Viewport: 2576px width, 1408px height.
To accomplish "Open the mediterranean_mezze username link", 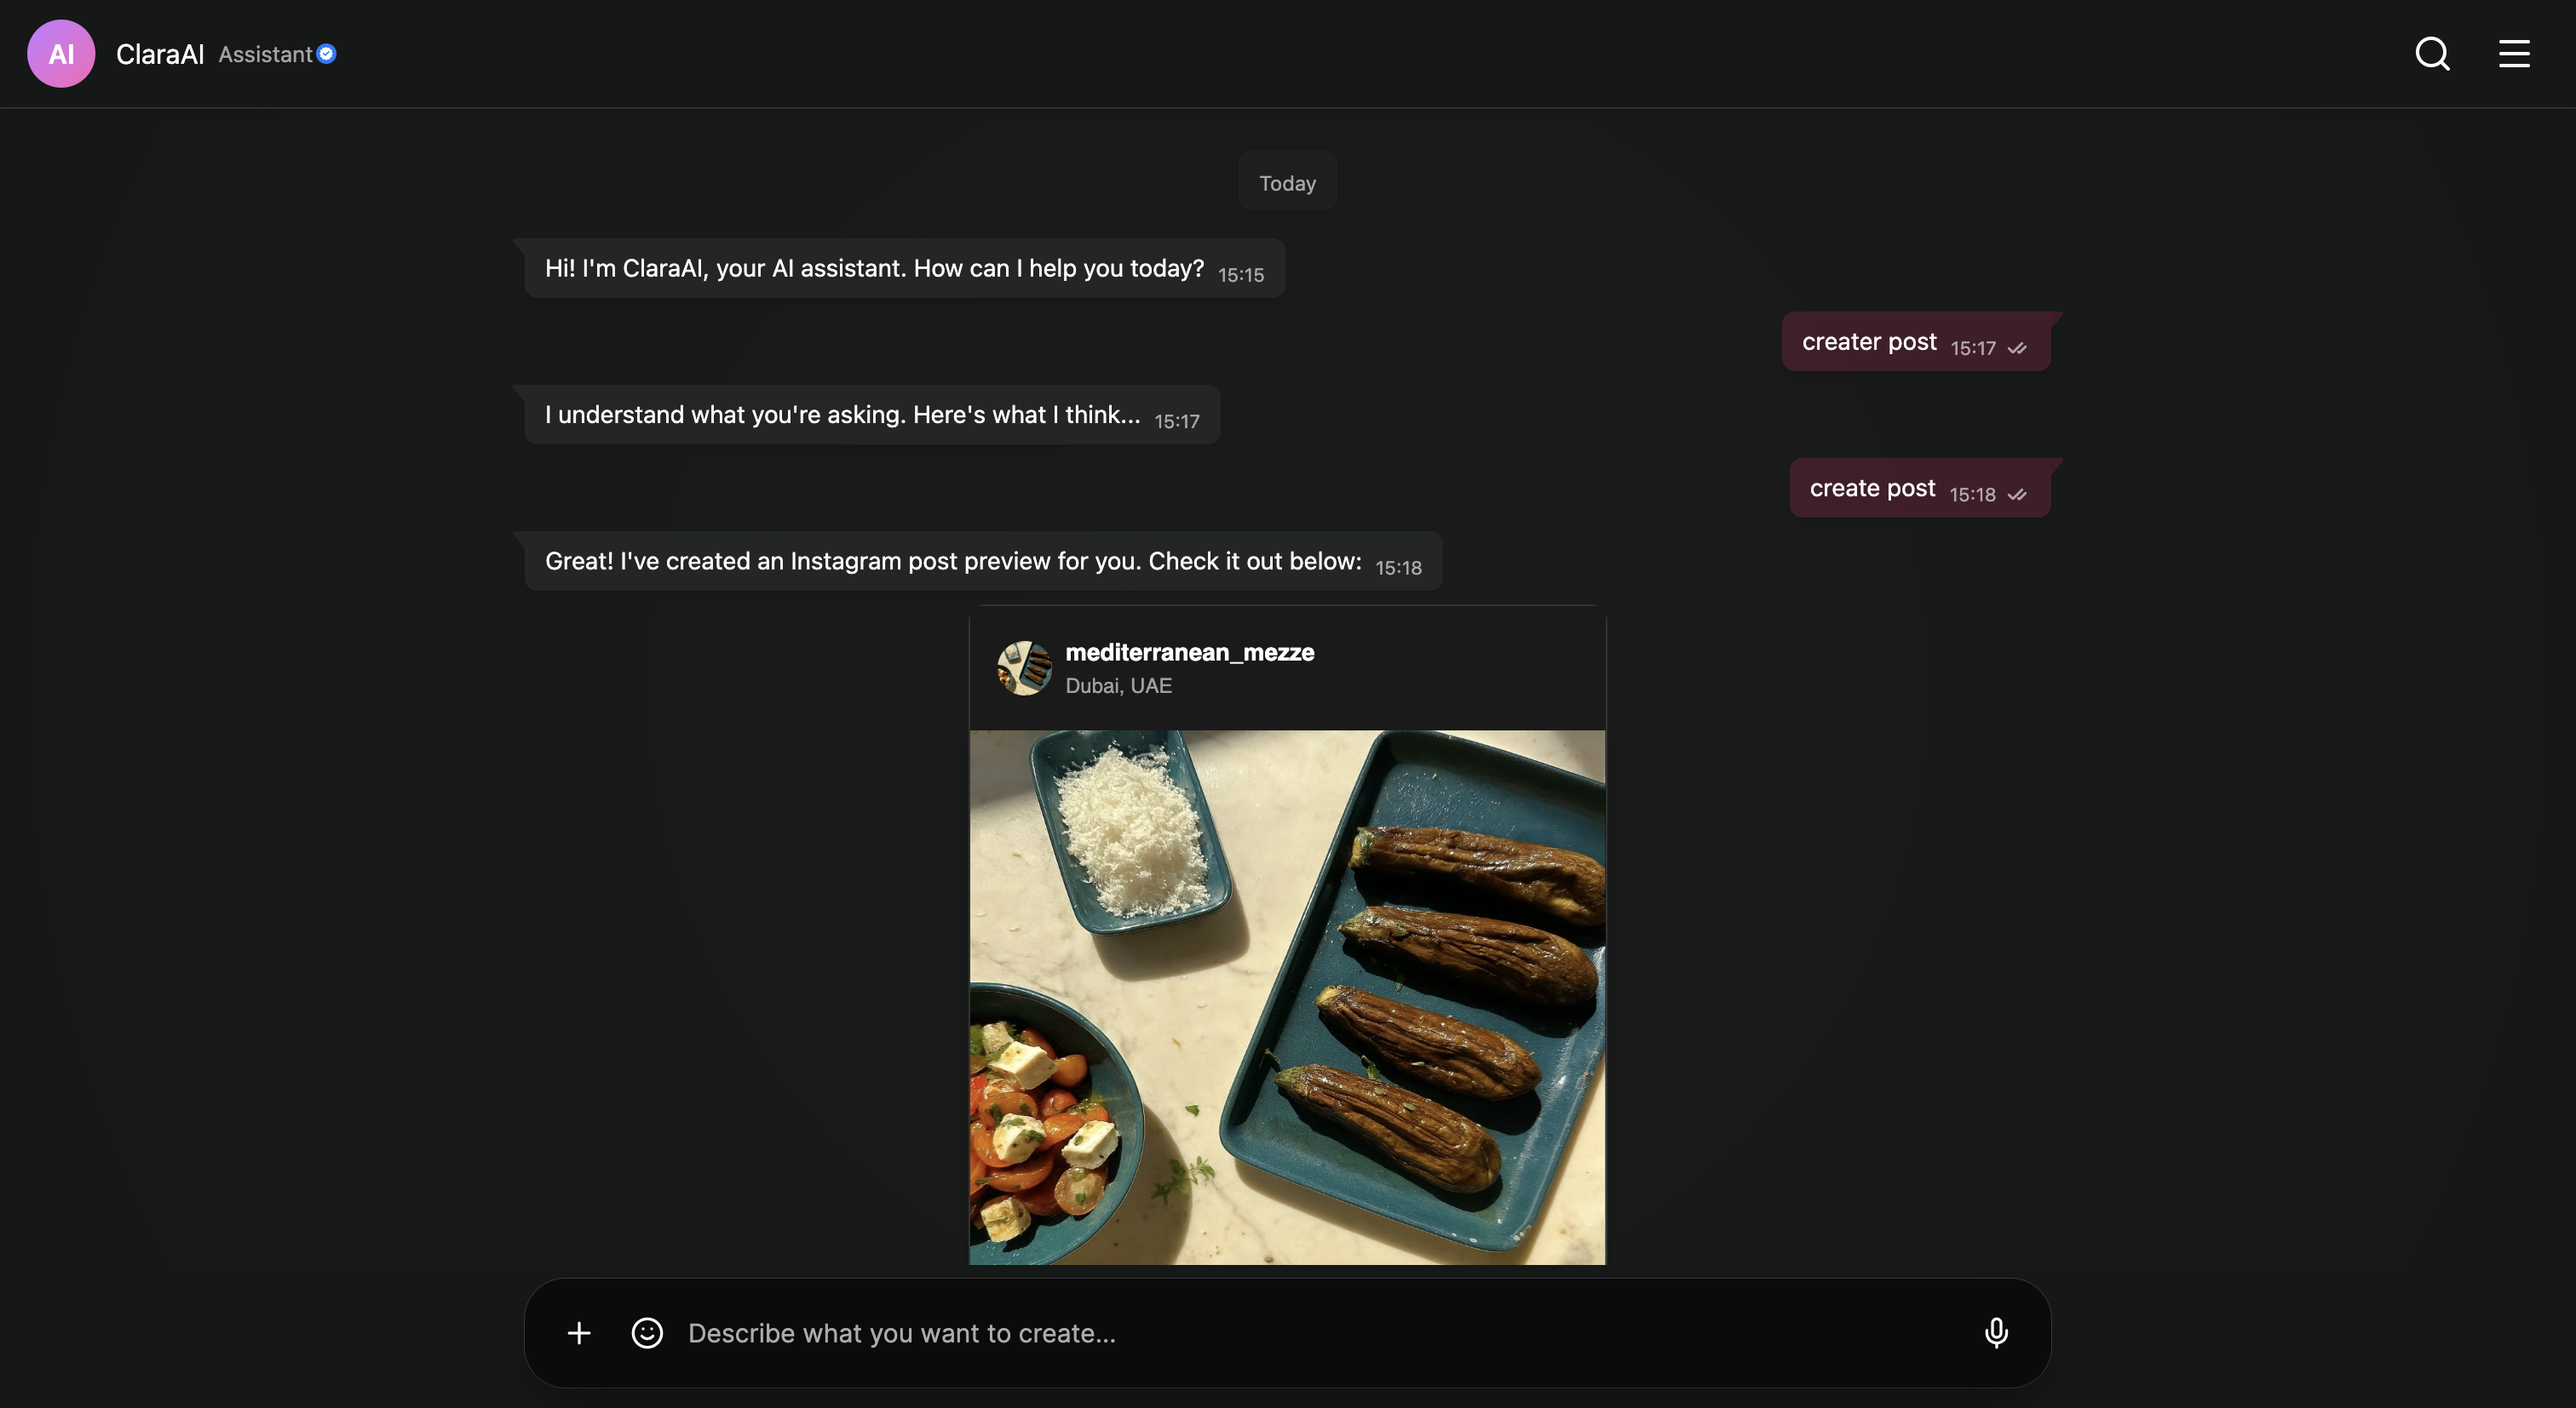I will [x=1189, y=653].
